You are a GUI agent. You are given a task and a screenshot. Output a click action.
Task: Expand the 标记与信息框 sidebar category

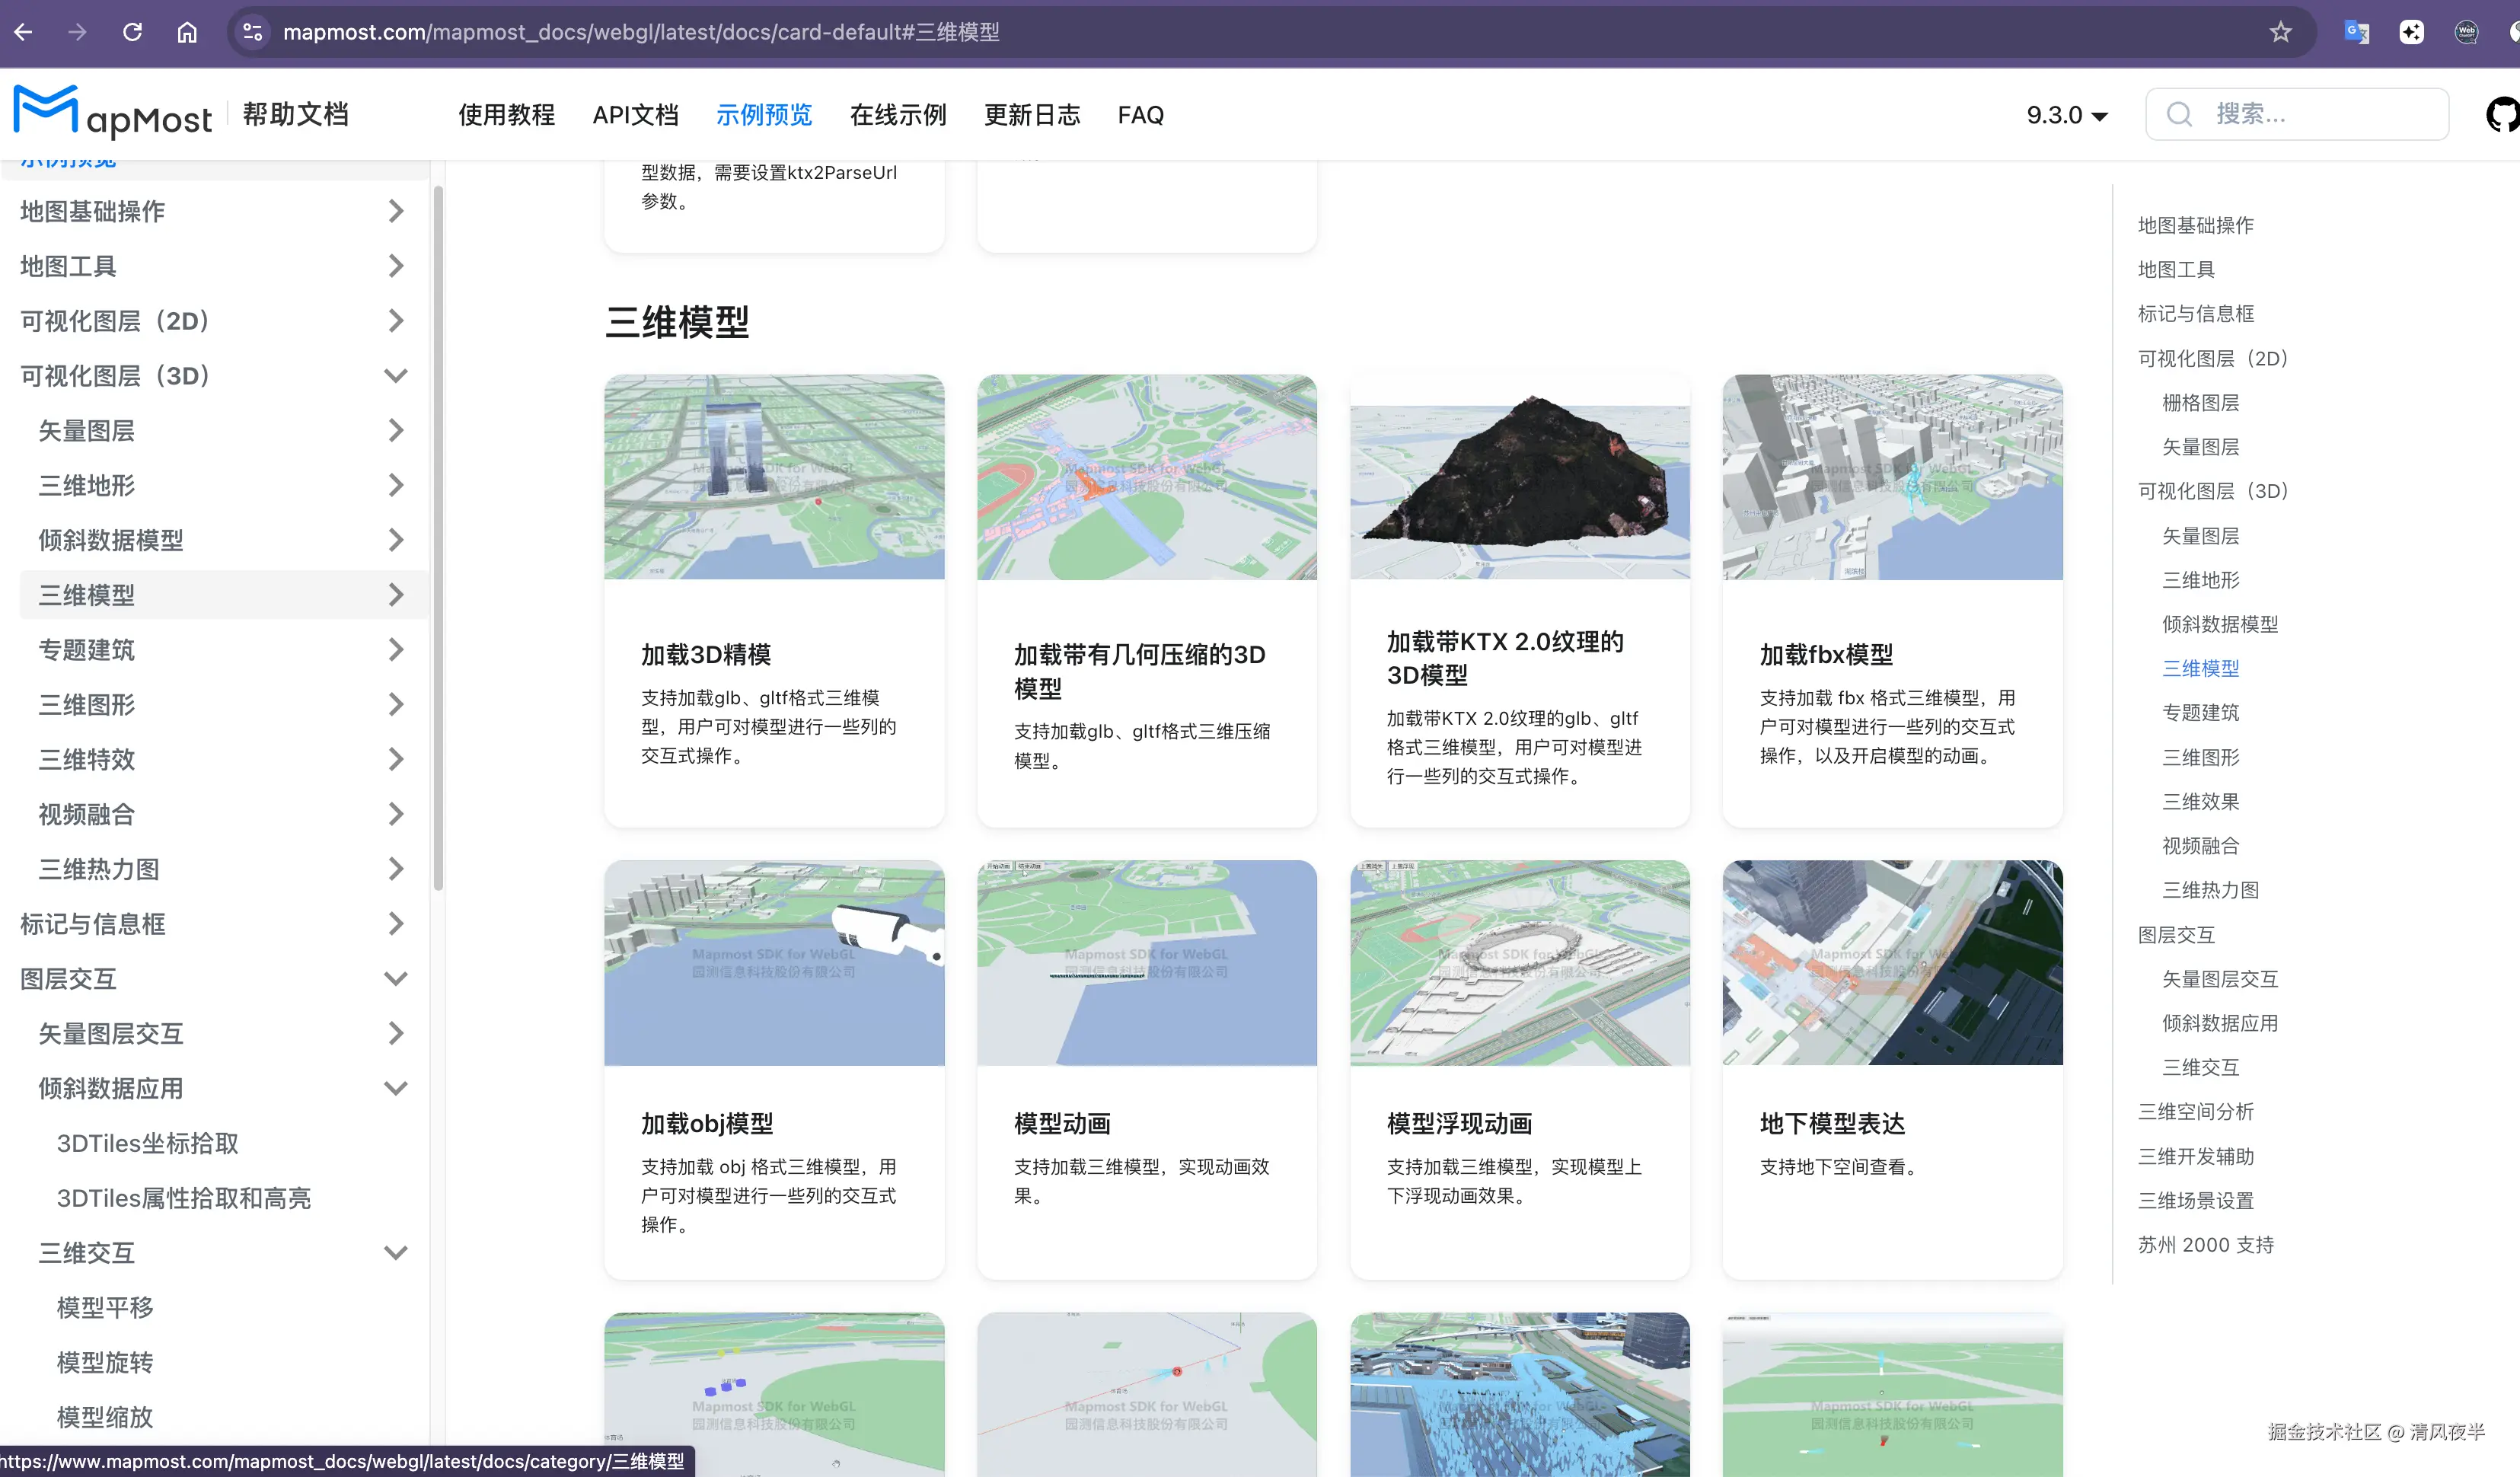tap(396, 924)
